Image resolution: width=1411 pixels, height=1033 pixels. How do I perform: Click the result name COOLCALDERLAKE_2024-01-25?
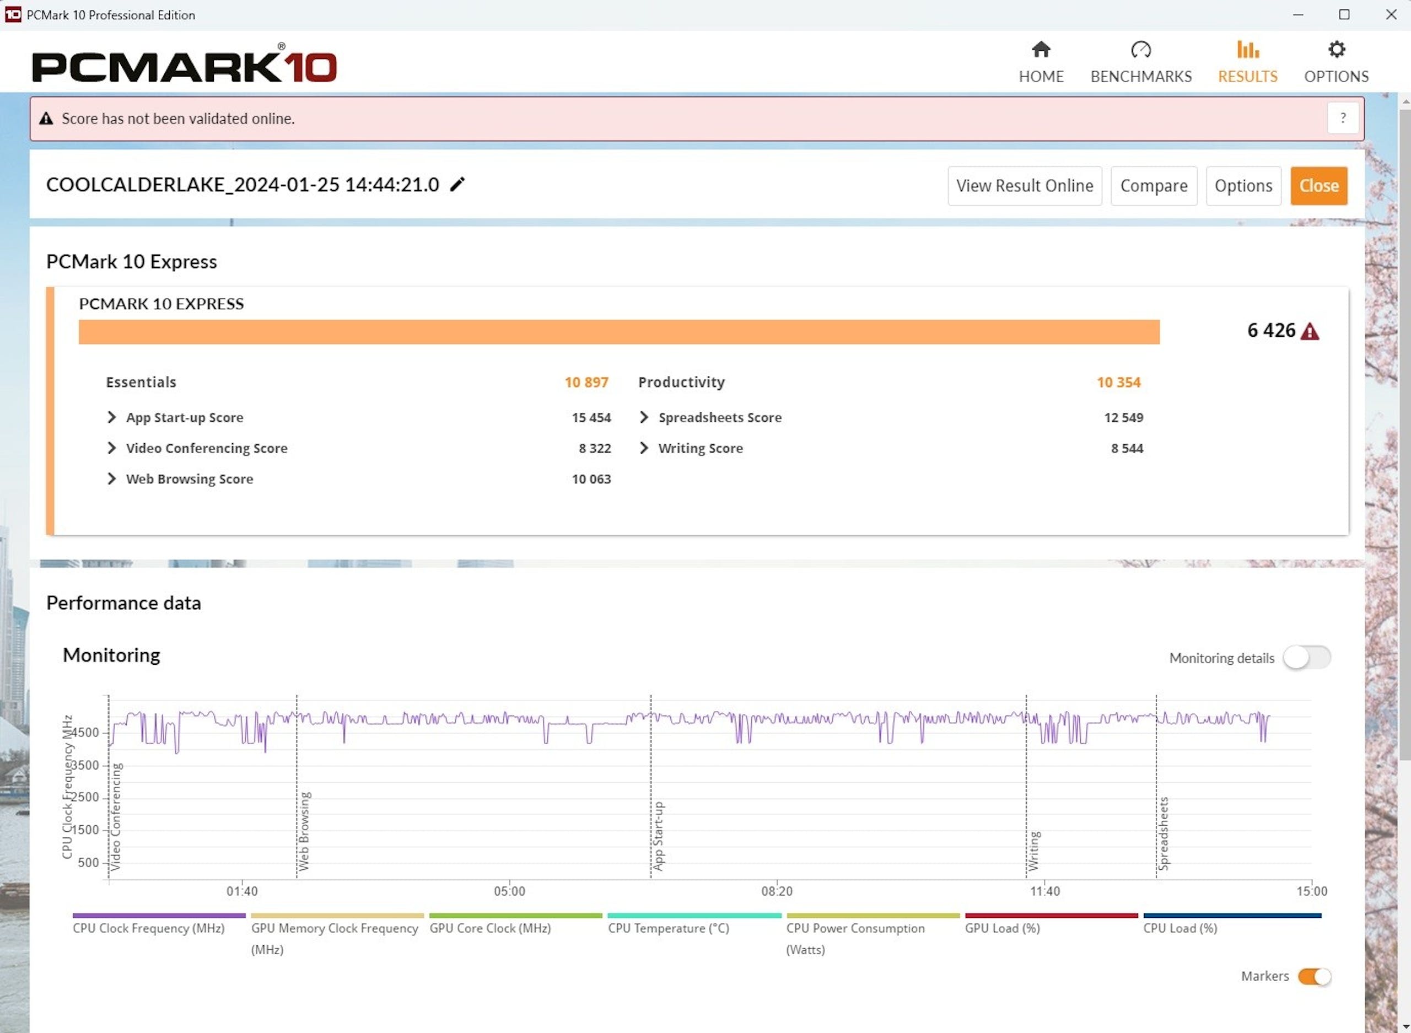[x=243, y=185]
